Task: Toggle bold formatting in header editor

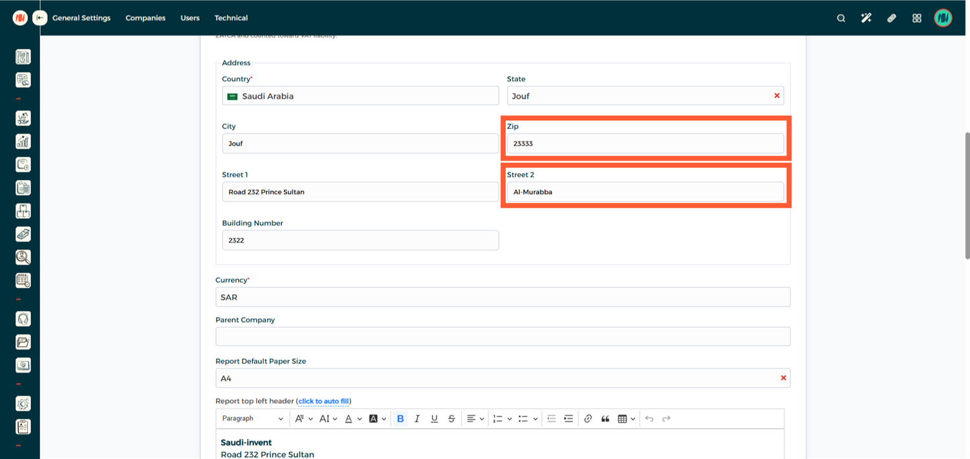Action: point(400,419)
